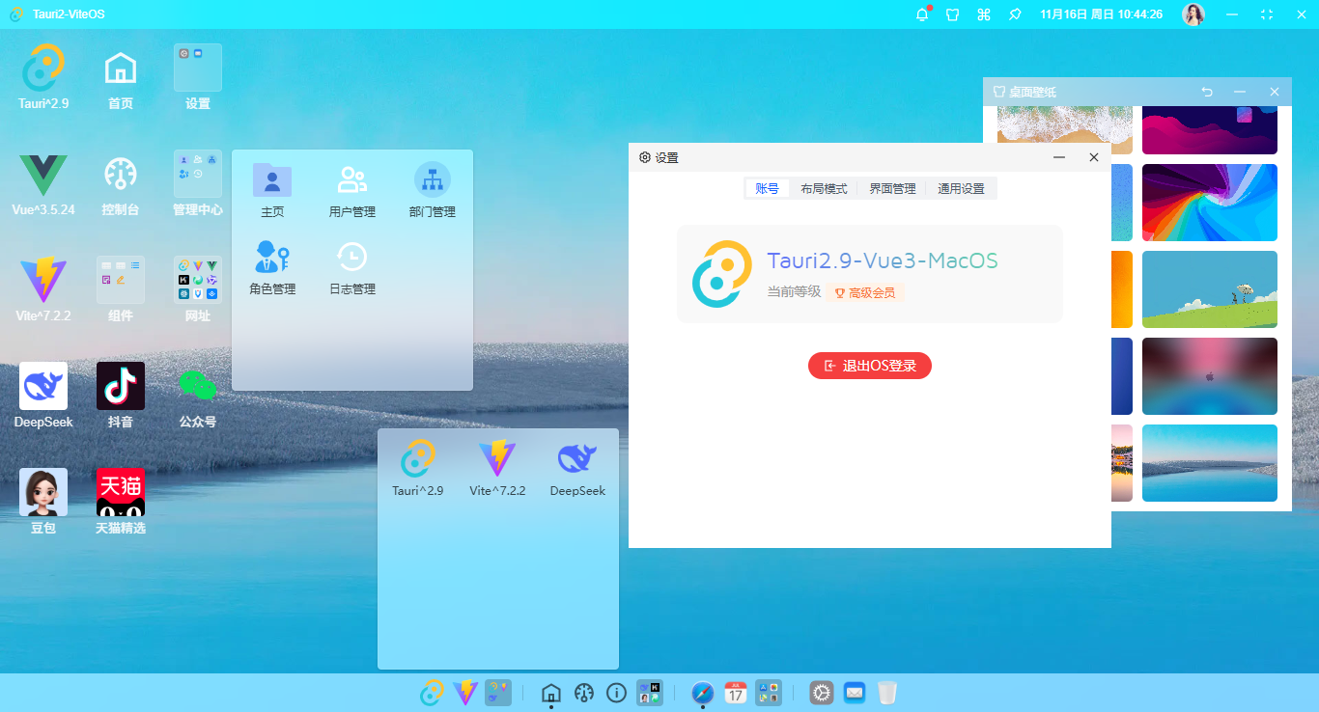The height and width of the screenshot is (712, 1319).
Task: Click the Calendar icon showing 17
Action: pos(735,693)
